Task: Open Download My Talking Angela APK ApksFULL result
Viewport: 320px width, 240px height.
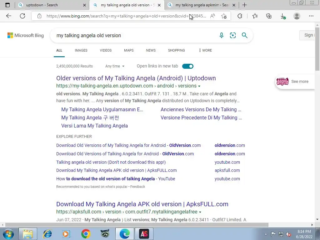Action: pos(142,204)
